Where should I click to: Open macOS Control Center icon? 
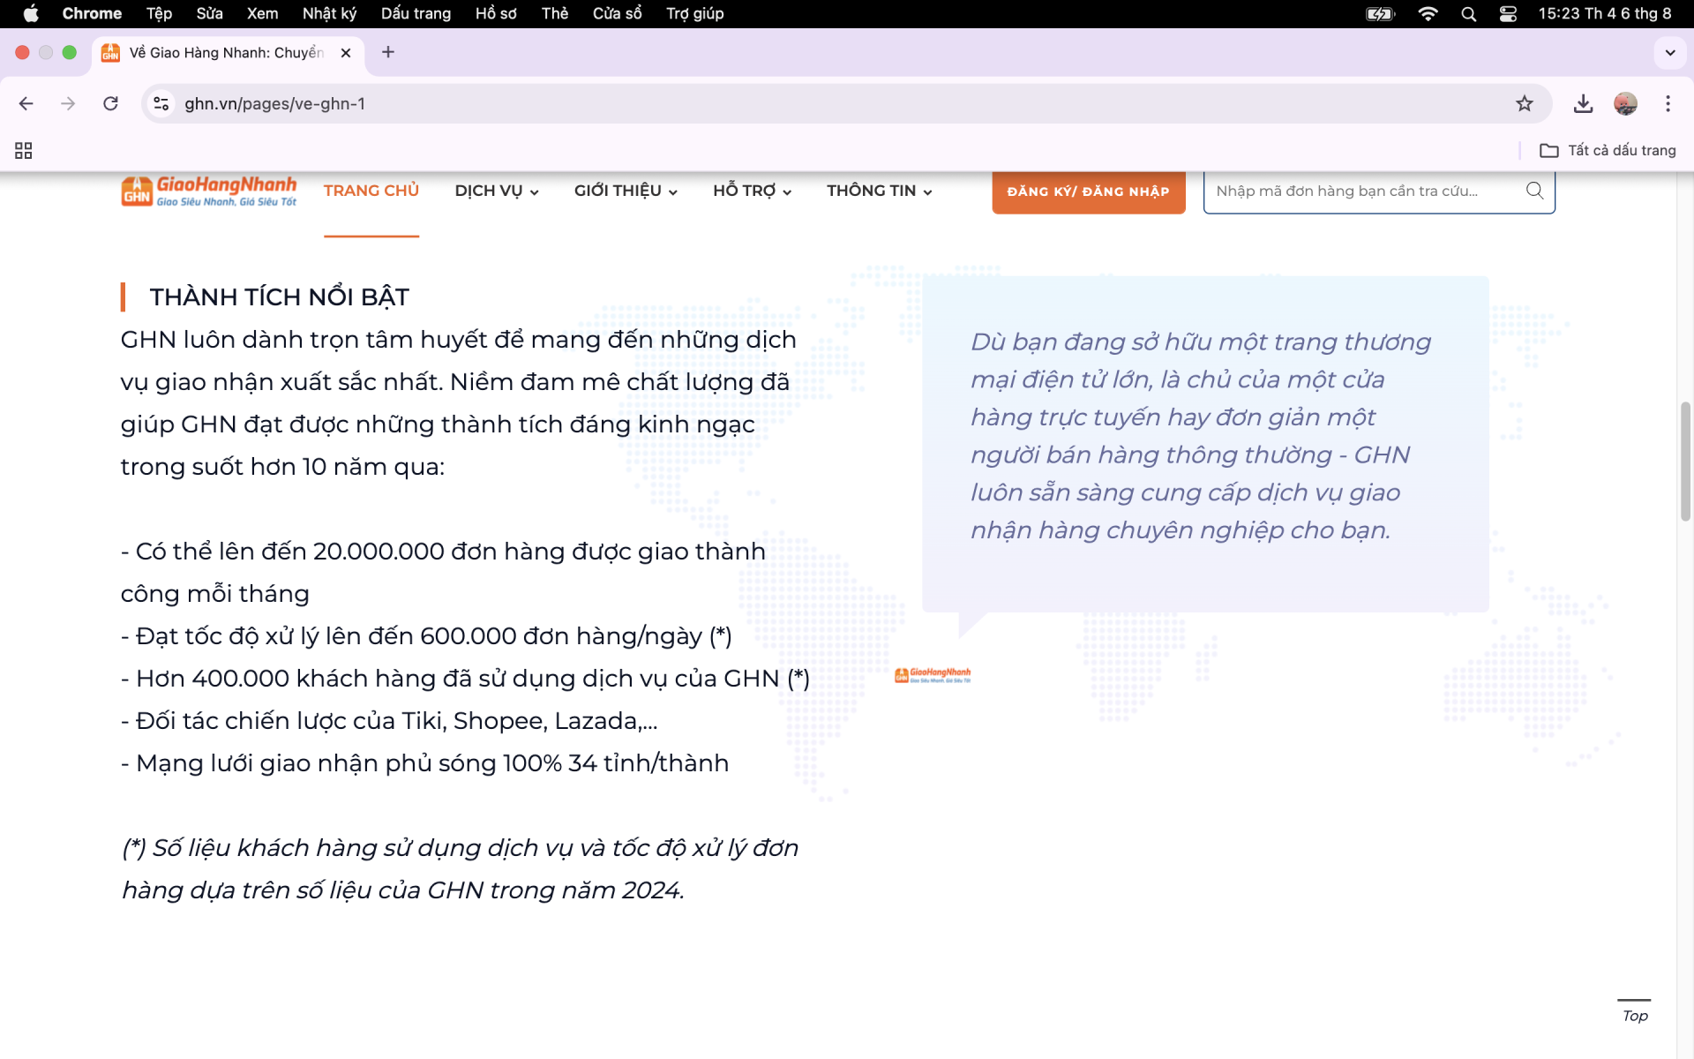click(1508, 13)
